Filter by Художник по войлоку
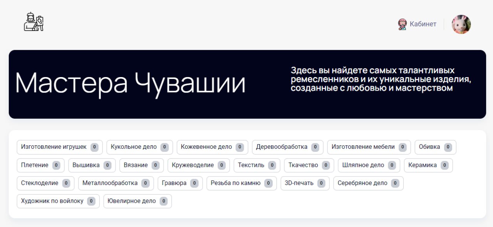The width and height of the screenshot is (493, 227). 58,201
